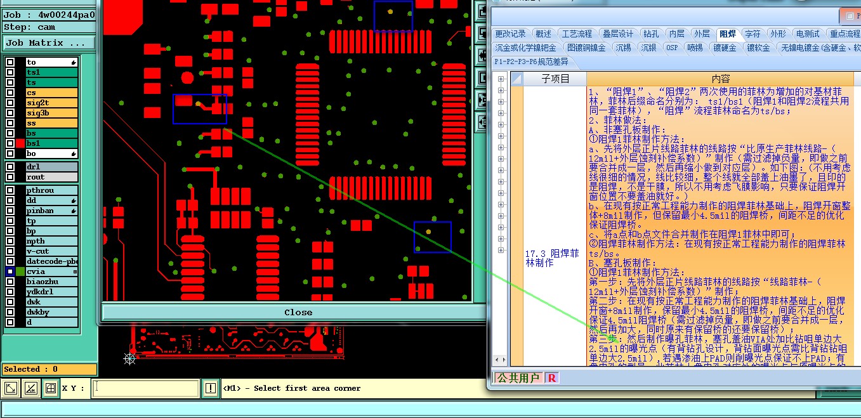861x418 pixels.
Task: Click the green color swatch of layer cvia
Action: pyautogui.click(x=20, y=271)
